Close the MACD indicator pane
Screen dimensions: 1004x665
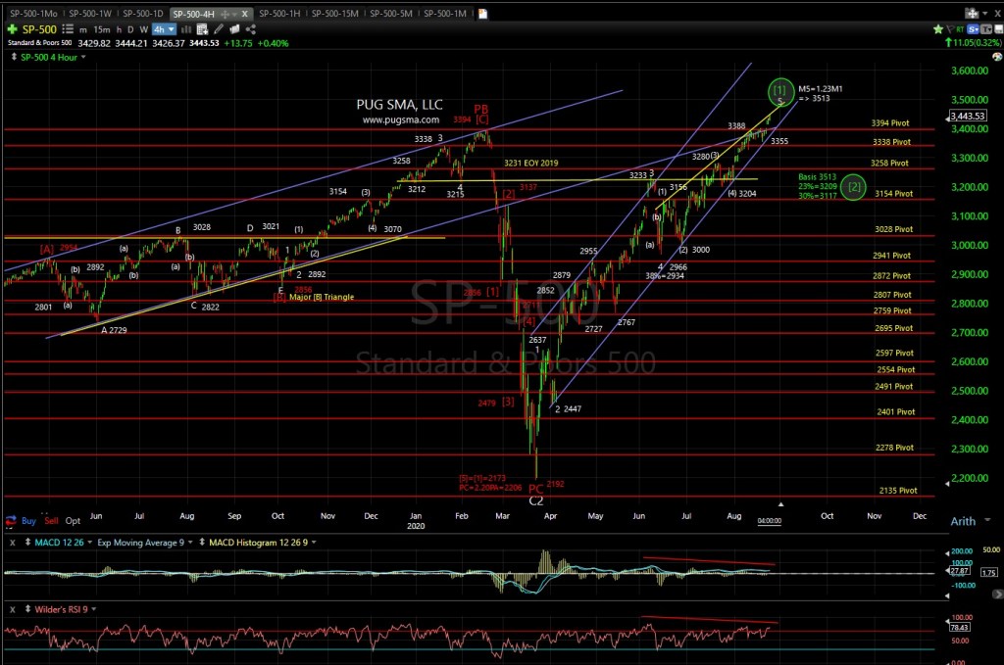(12, 543)
